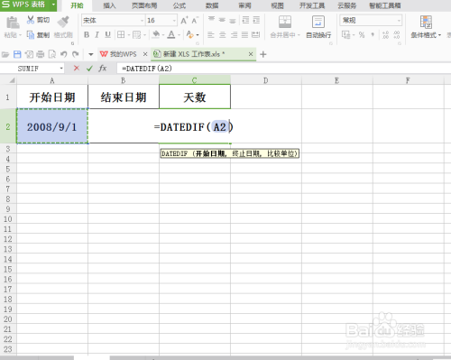Switch to the 页面布局 (Page Layout) tab
This screenshot has height=360, width=451.
point(144,5)
